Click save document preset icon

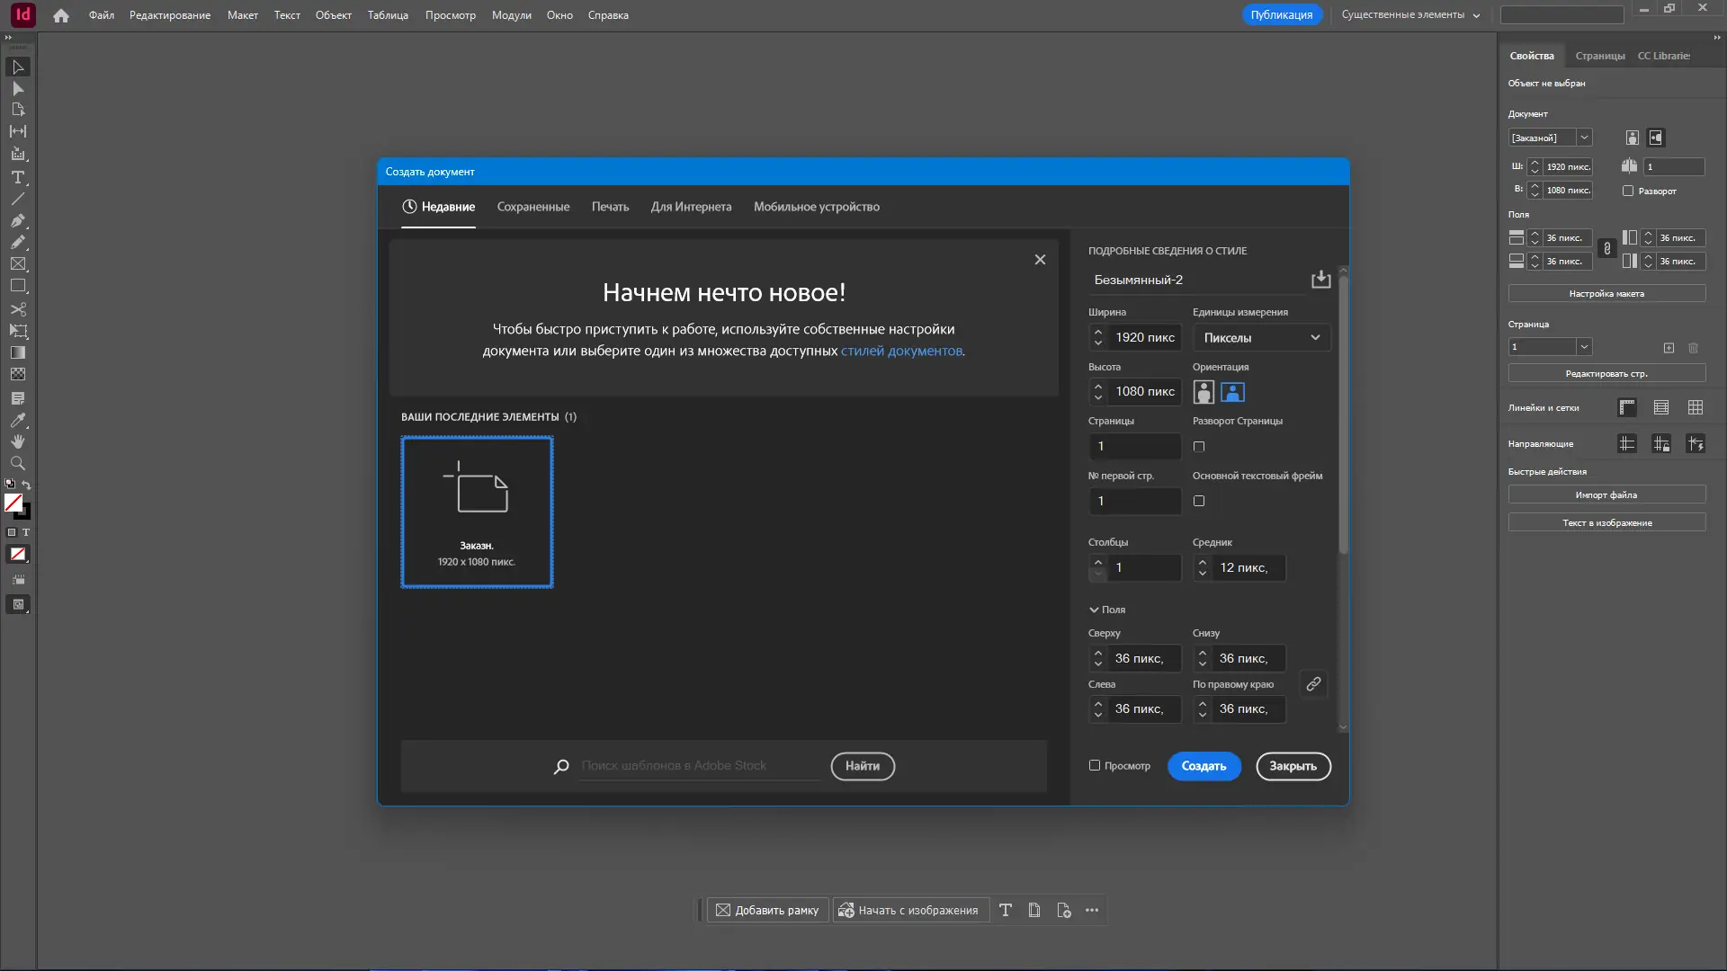point(1320,280)
